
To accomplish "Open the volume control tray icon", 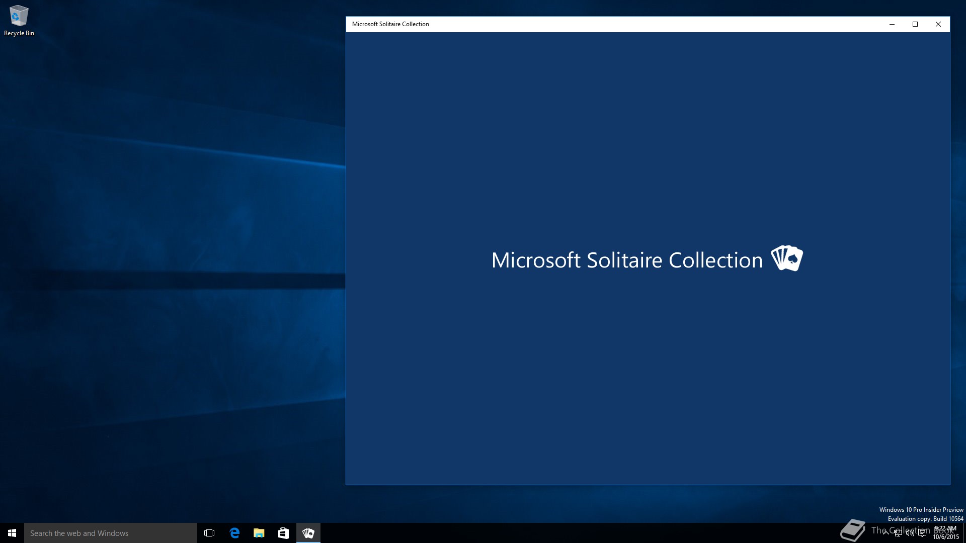I will point(910,533).
